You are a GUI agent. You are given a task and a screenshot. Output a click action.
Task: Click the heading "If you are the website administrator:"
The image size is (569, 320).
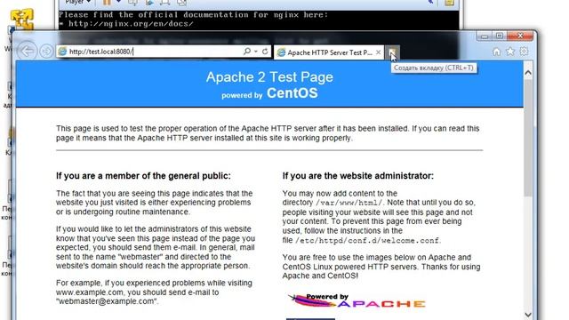coord(357,176)
